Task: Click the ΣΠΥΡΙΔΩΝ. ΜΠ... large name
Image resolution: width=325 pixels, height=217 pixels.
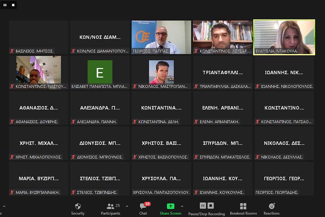Action: [222, 143]
